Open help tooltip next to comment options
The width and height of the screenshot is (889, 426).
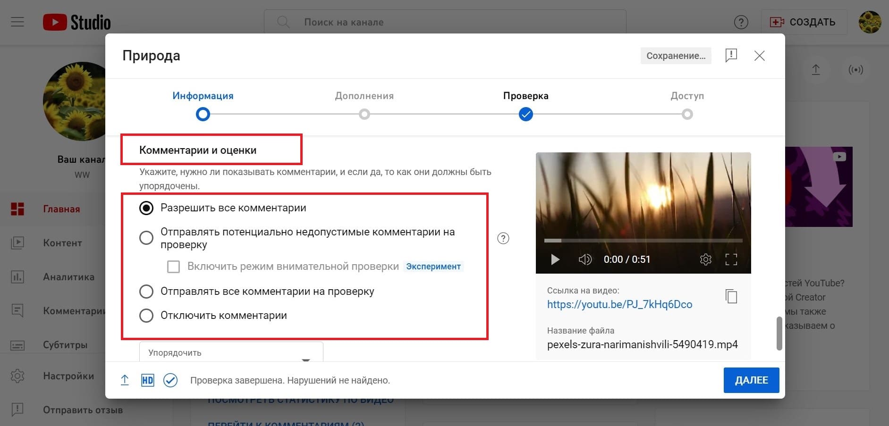(x=503, y=238)
